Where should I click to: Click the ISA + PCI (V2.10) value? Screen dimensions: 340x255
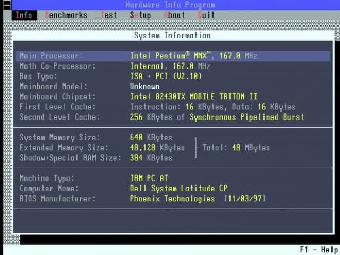(x=166, y=76)
